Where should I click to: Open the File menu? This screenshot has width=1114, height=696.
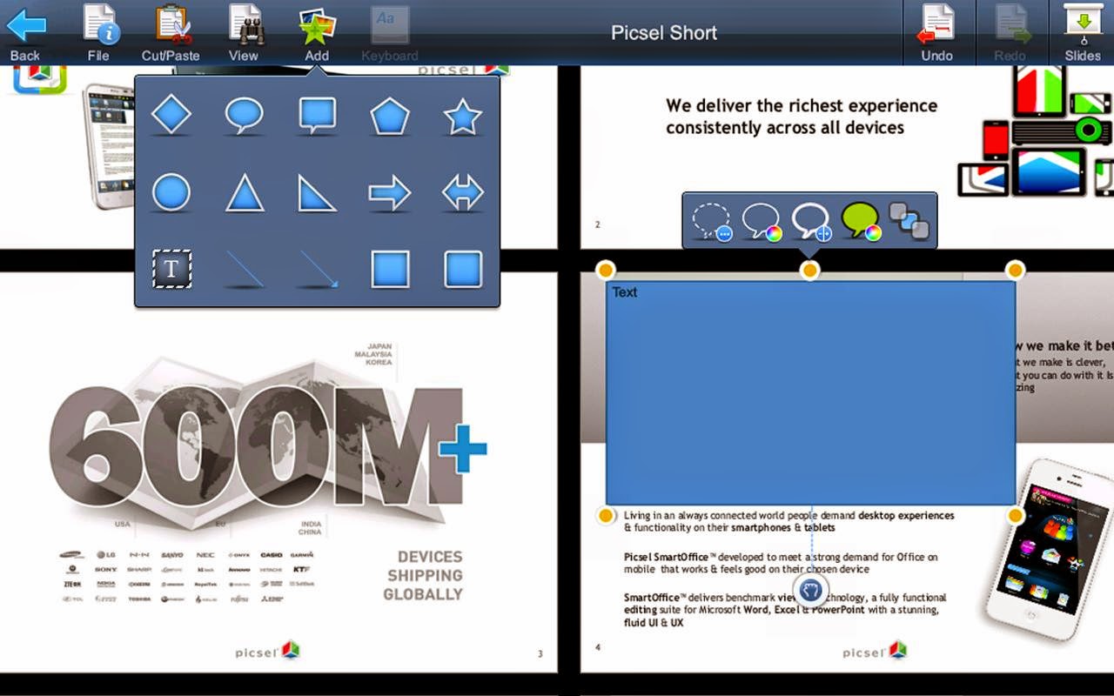(98, 33)
